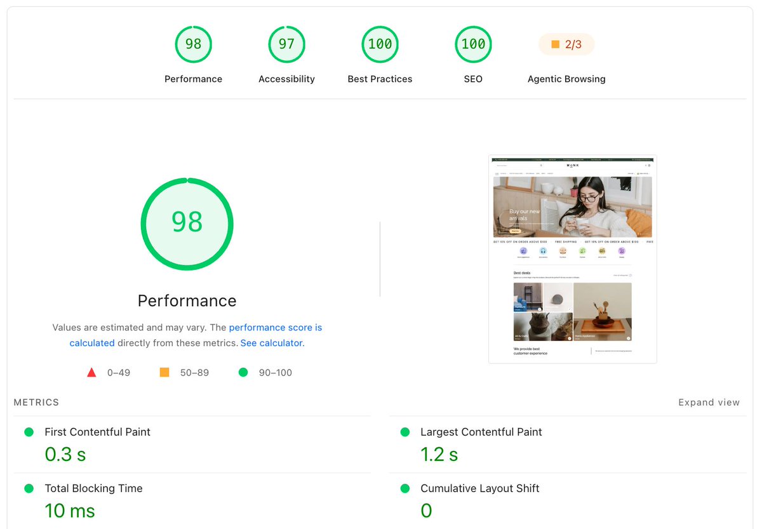Click the green dot beside First Contentful Paint
Screen dimensions: 762x529
(29, 432)
